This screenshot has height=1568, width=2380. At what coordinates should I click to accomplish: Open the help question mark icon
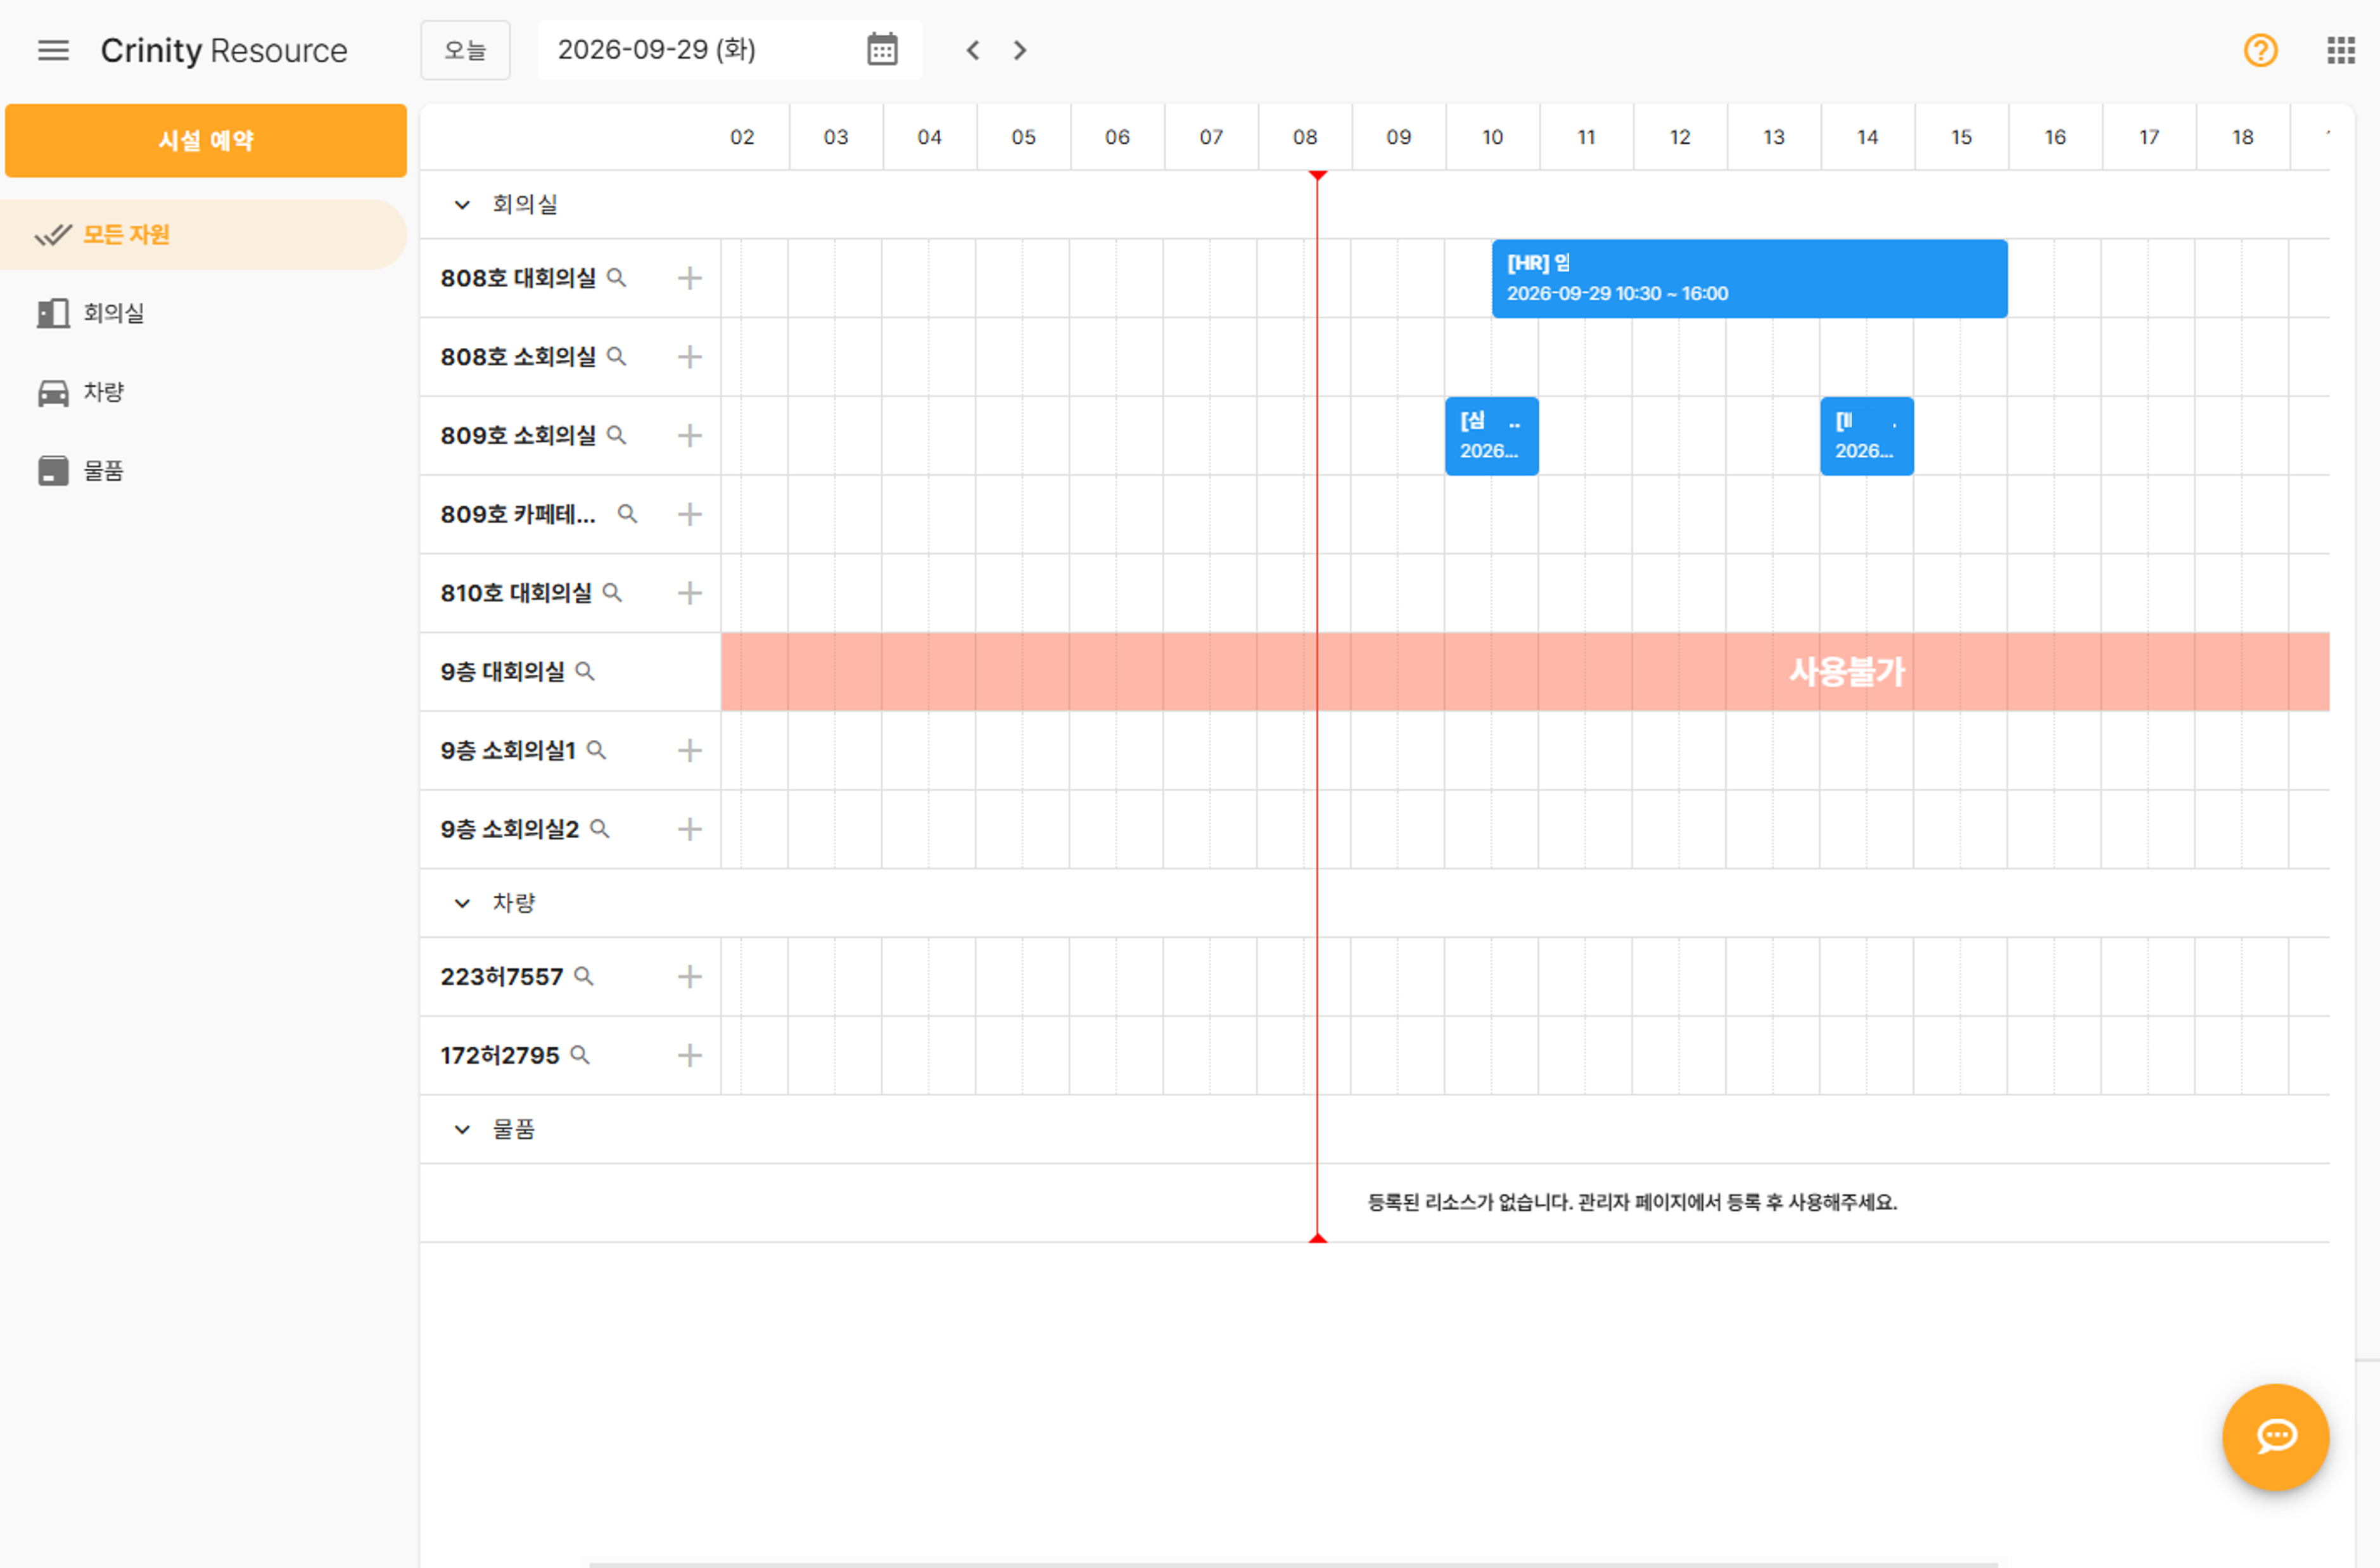2260,50
